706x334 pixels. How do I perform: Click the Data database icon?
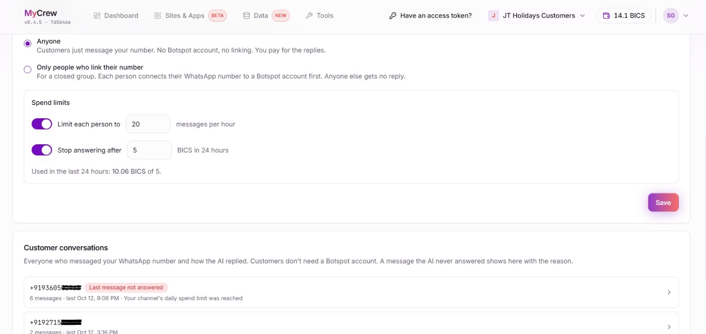point(247,15)
